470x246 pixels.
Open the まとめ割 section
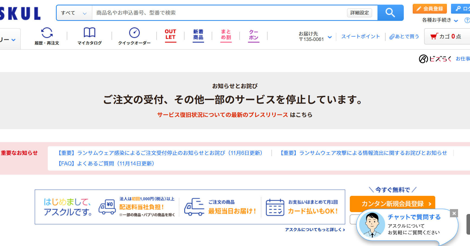(x=226, y=36)
